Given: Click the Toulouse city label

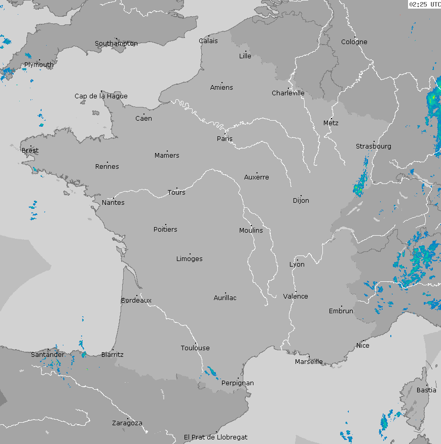Looking at the screenshot, I should tap(195, 348).
